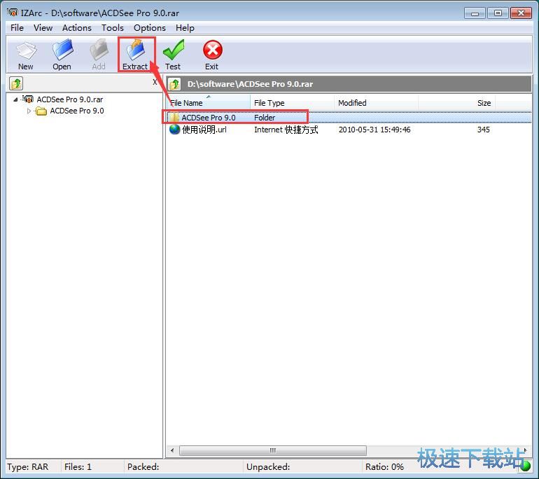Viewport: 539px width, 479px height.
Task: Sort the list by the File Name column
Action: (209, 103)
